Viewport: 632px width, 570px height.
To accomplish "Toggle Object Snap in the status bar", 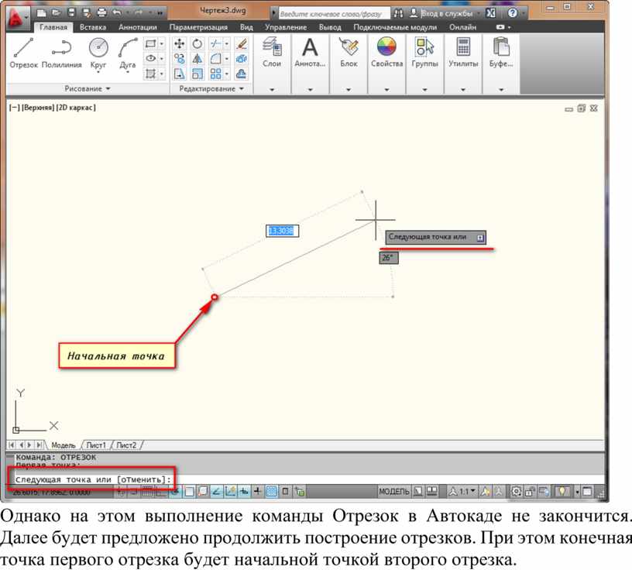I will (189, 492).
